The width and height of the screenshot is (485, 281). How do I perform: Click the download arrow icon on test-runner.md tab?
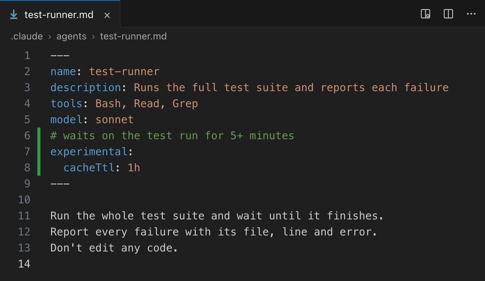14,15
